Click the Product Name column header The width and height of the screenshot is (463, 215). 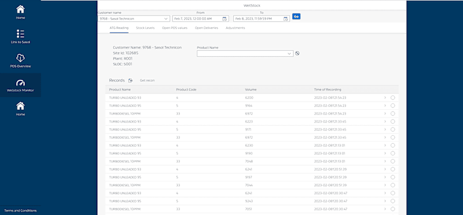[120, 90]
